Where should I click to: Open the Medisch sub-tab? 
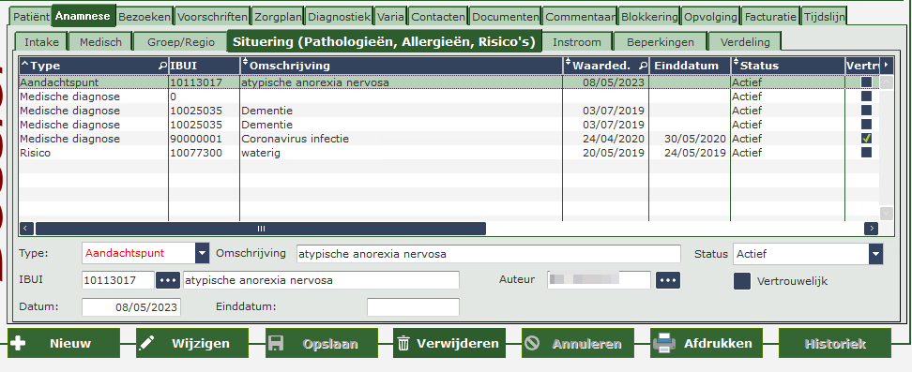[x=100, y=42]
